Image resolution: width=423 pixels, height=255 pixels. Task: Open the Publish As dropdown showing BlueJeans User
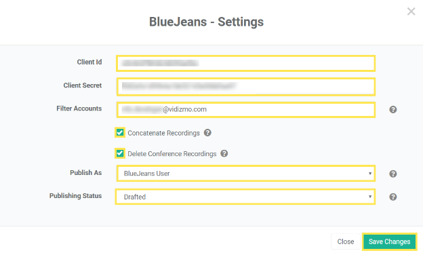point(246,173)
